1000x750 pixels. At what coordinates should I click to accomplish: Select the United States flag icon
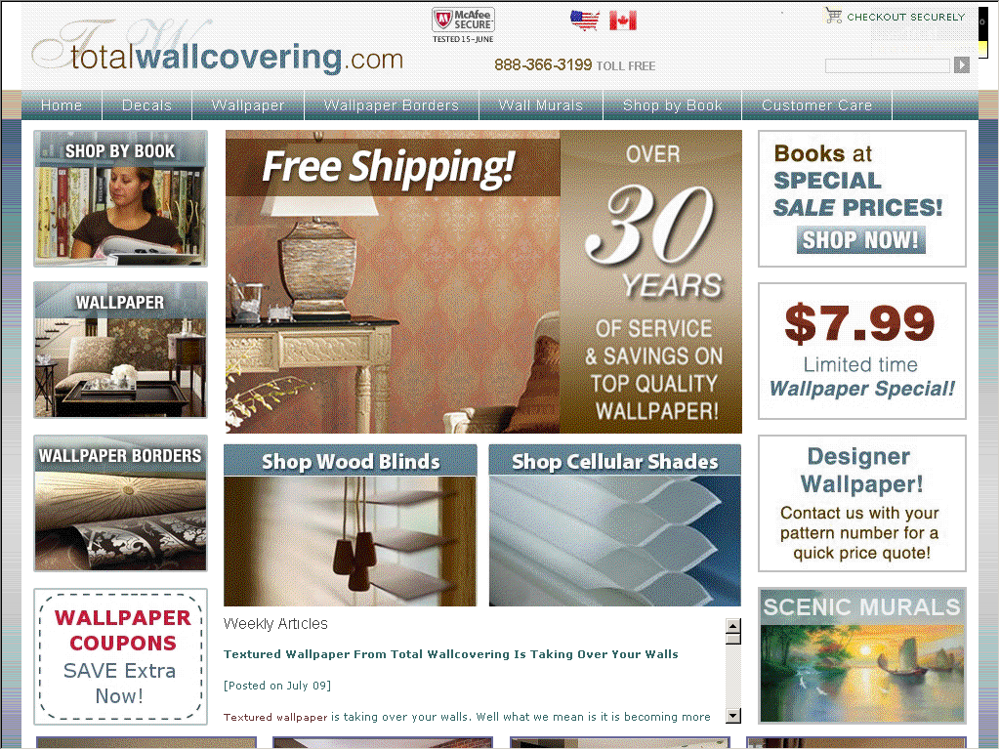(x=585, y=21)
